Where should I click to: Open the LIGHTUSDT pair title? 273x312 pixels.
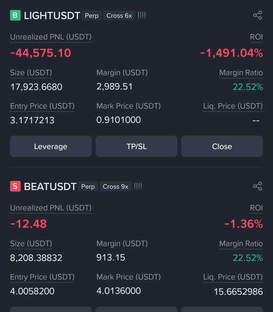(52, 16)
